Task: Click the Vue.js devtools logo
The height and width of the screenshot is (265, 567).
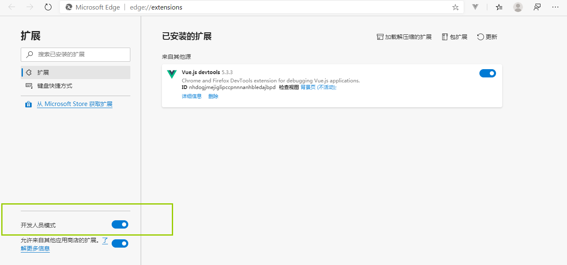Action: (x=172, y=74)
